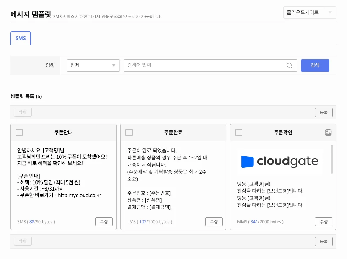The width and height of the screenshot is (347, 259).
Task: Click the bottom 삭제 delete button
Action: [x=22, y=241]
